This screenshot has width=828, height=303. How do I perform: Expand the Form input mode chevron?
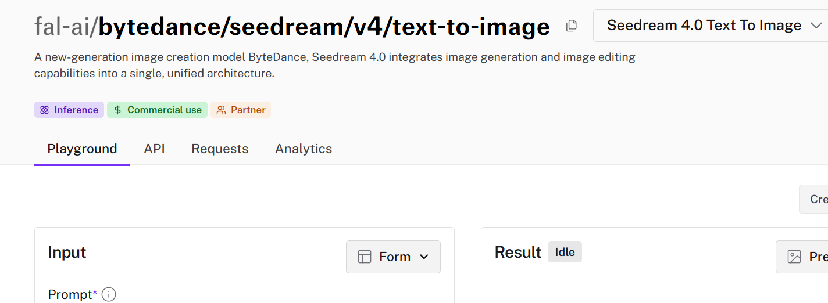pos(424,257)
